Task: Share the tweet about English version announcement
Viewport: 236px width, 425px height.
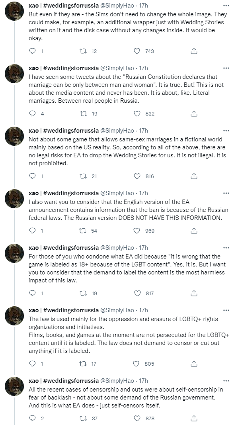Action: pos(194,231)
